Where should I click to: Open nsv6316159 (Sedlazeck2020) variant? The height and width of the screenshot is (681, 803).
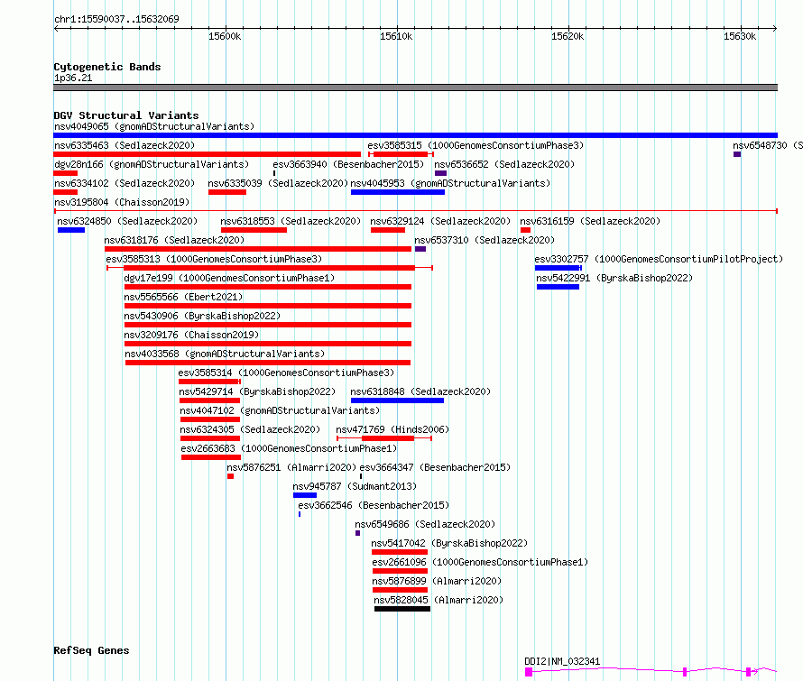590,221
